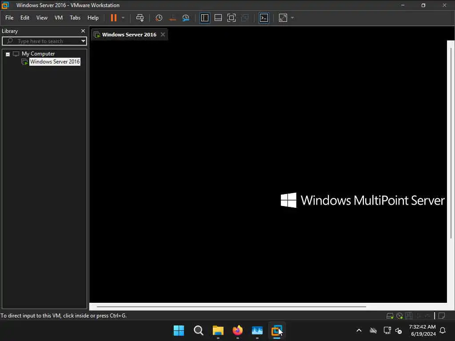
Task: Open the library search dropdown arrow
Action: 83,41
